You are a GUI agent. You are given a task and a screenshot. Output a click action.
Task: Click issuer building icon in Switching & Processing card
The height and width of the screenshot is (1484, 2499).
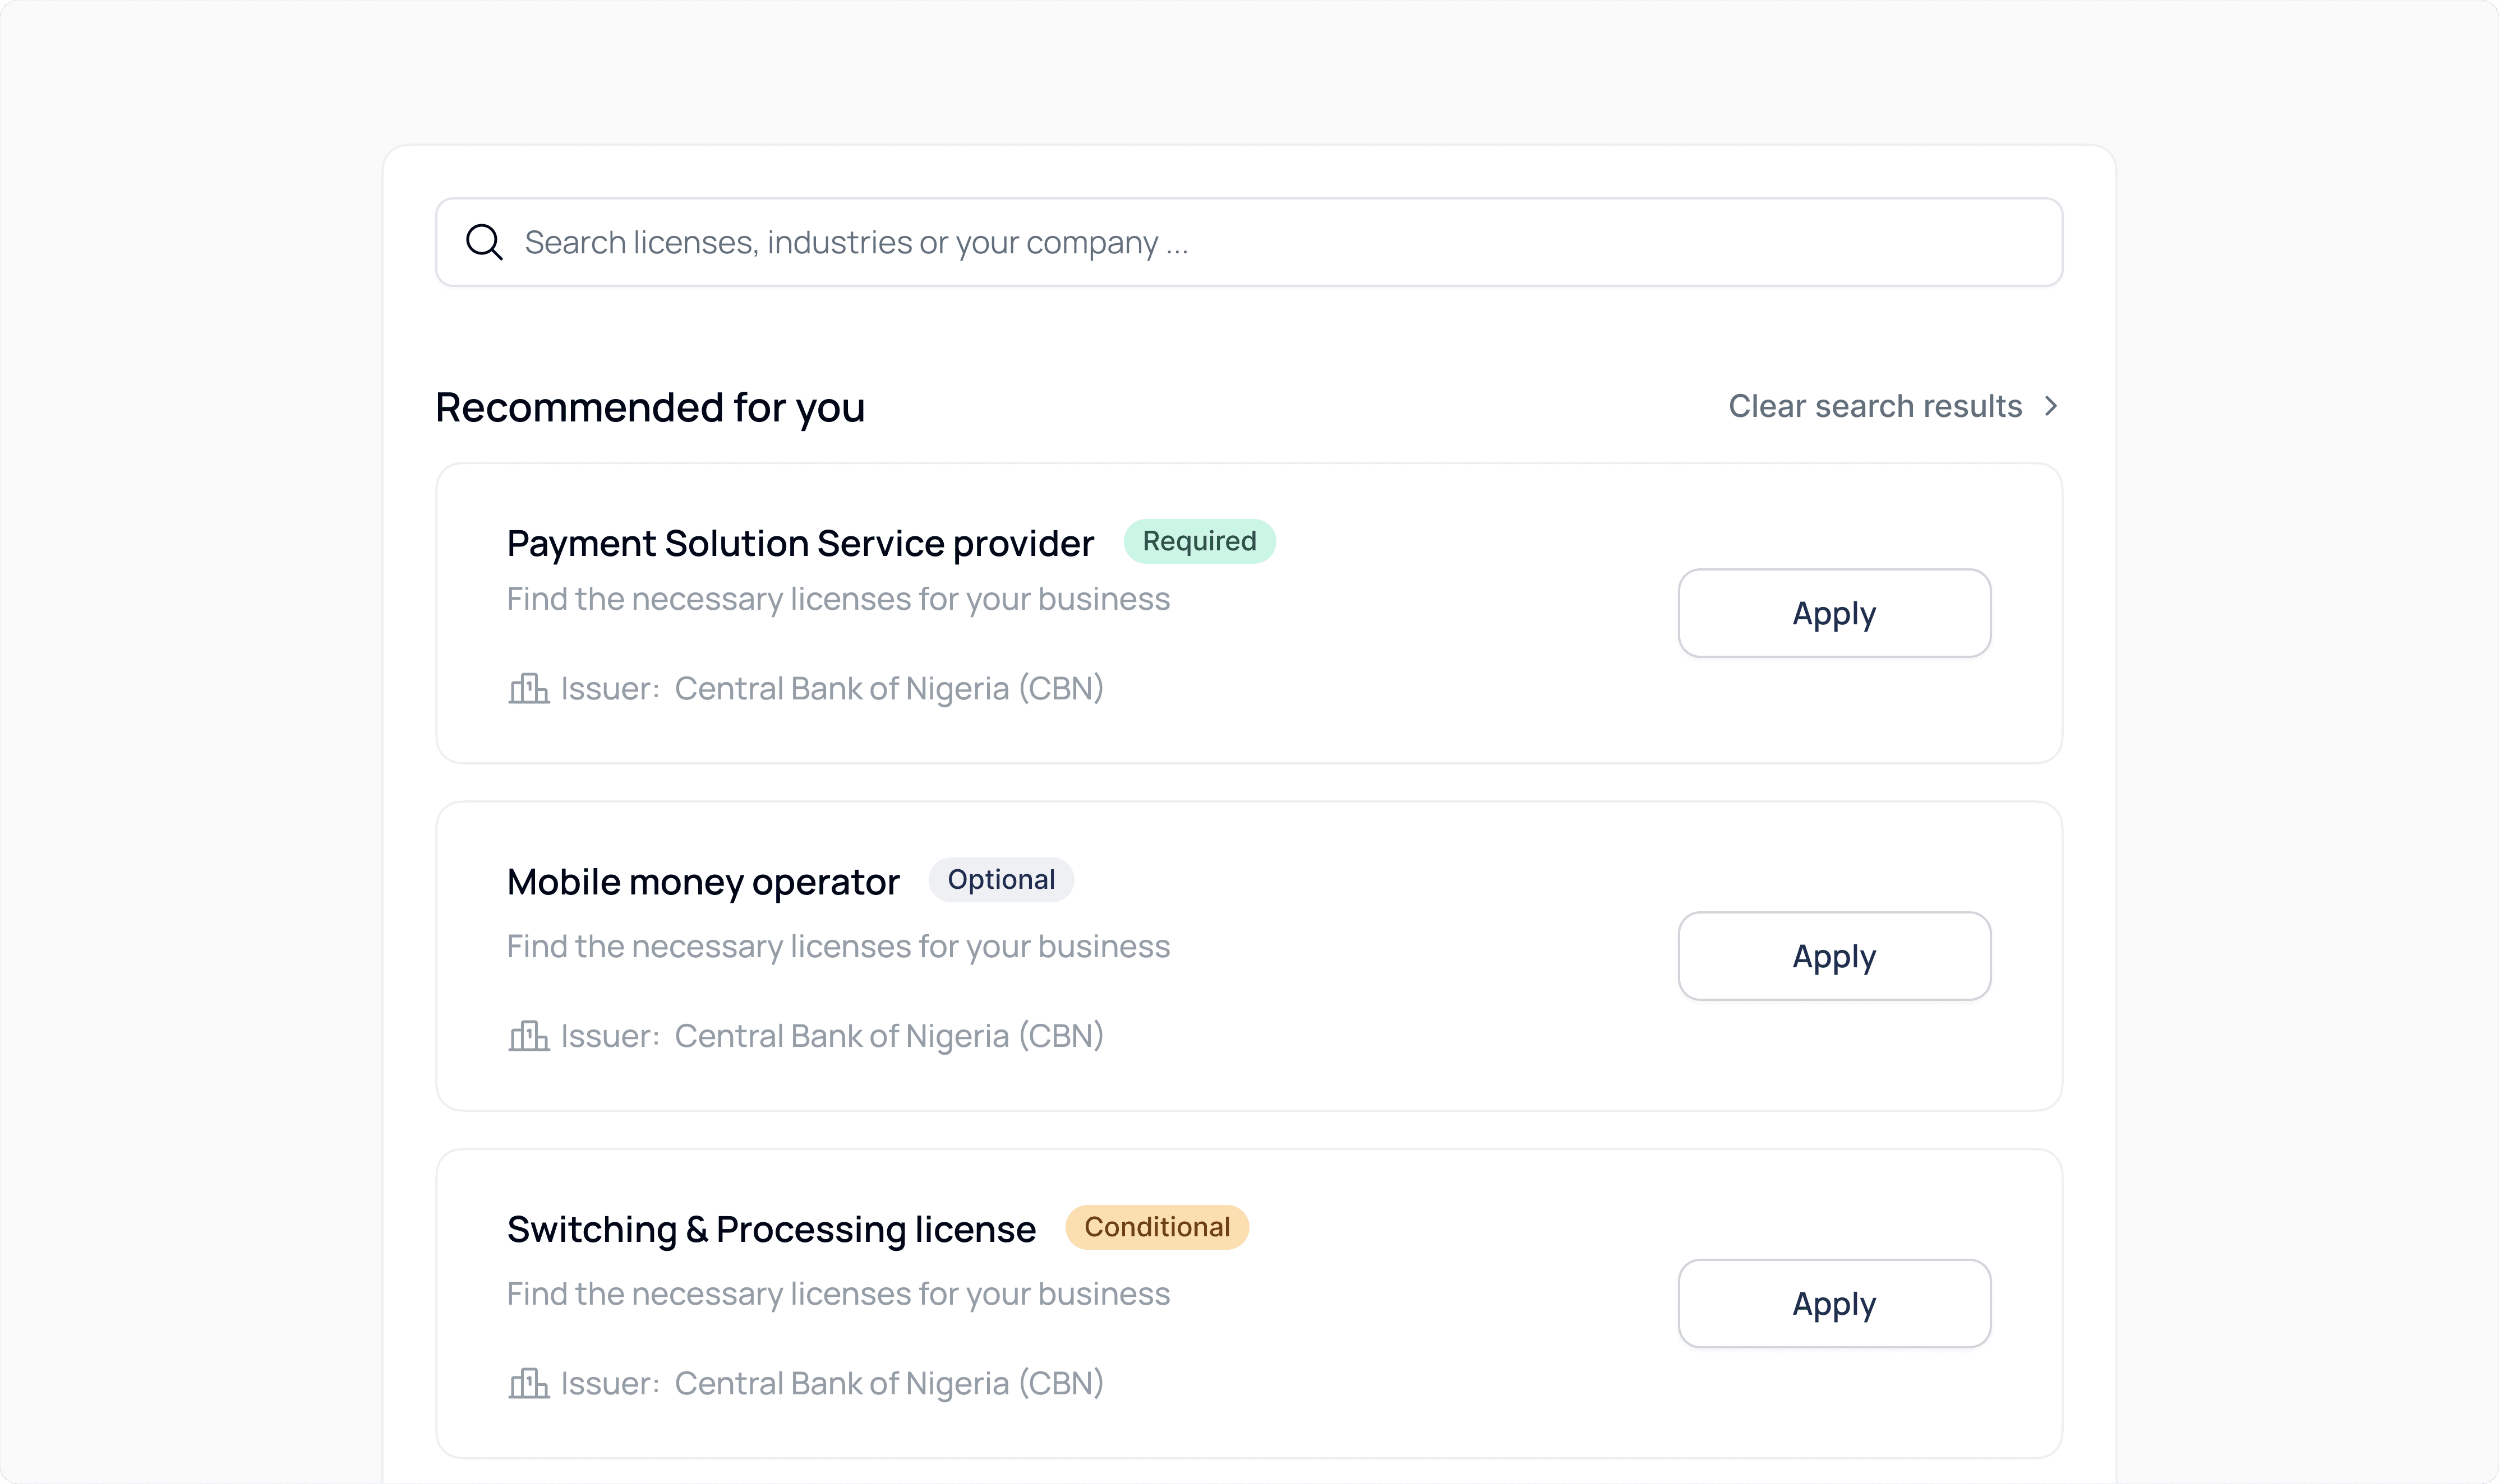pos(528,1384)
